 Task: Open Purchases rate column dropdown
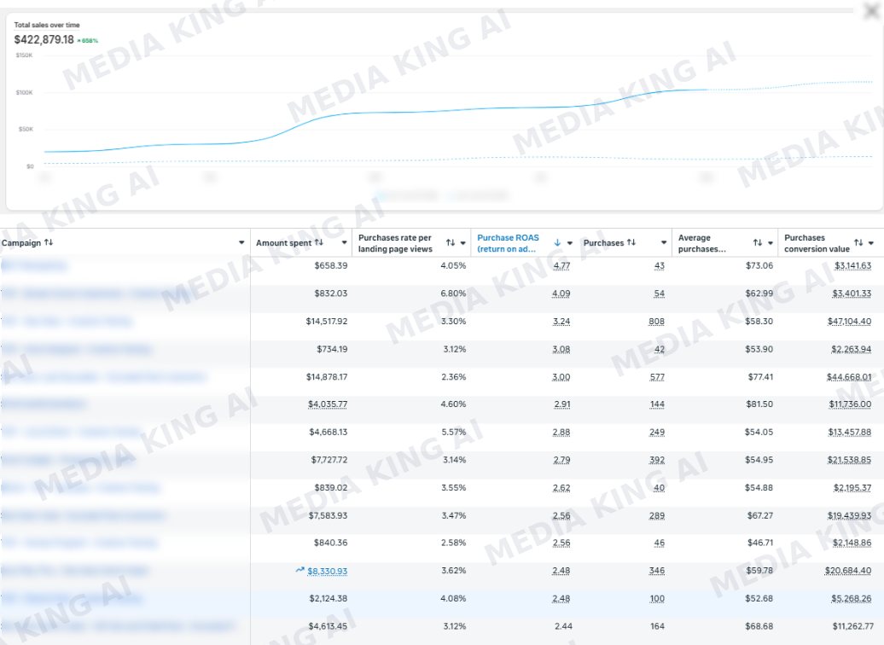tap(462, 243)
